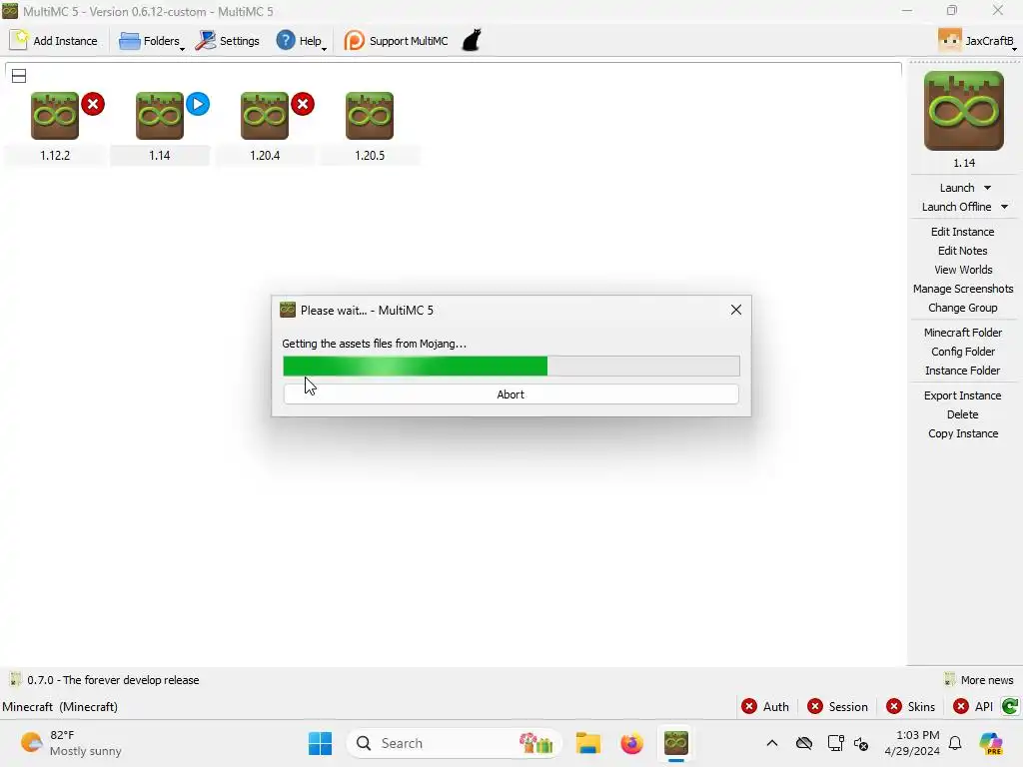Select the 1.14 instance icon
The height and width of the screenshot is (767, 1023).
pyautogui.click(x=159, y=116)
